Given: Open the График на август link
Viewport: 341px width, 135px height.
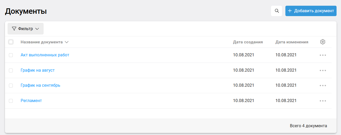Looking at the screenshot, I should pos(38,70).
